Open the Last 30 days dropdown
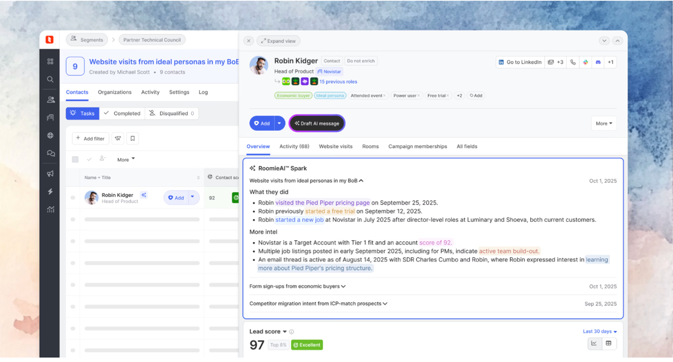 pos(600,331)
